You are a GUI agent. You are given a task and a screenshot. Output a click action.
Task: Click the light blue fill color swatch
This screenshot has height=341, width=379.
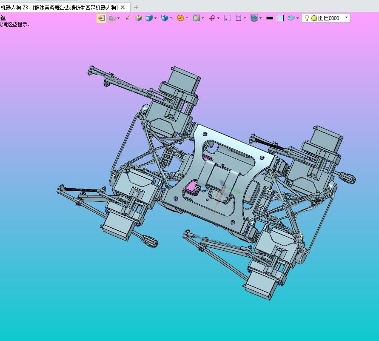(x=280, y=18)
